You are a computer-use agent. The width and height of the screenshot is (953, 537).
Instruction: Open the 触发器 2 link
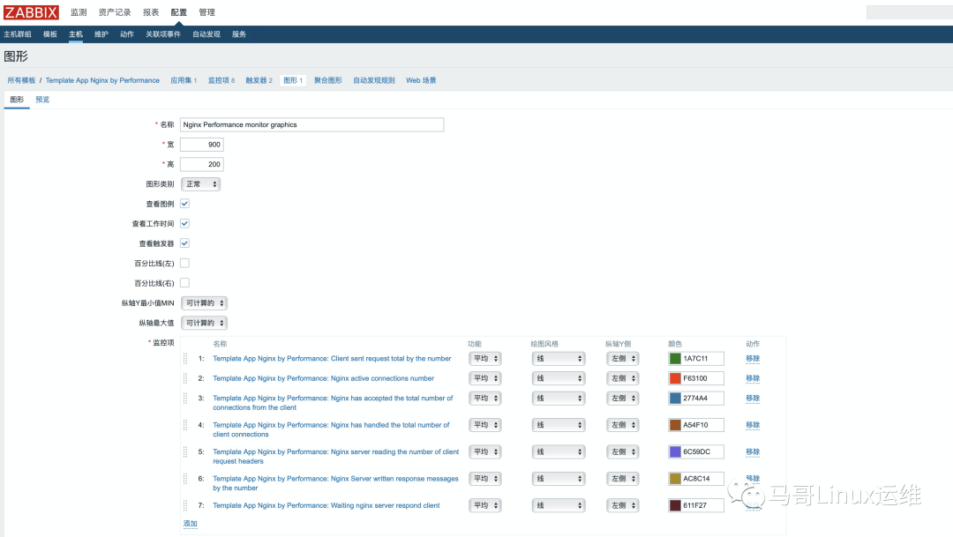(259, 80)
